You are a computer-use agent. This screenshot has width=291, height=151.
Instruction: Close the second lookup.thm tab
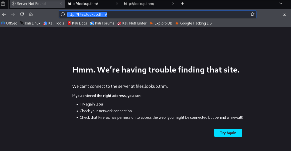pos(117,4)
